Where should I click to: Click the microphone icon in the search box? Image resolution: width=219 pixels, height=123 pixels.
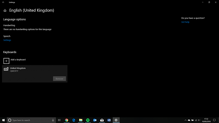tap(53, 120)
